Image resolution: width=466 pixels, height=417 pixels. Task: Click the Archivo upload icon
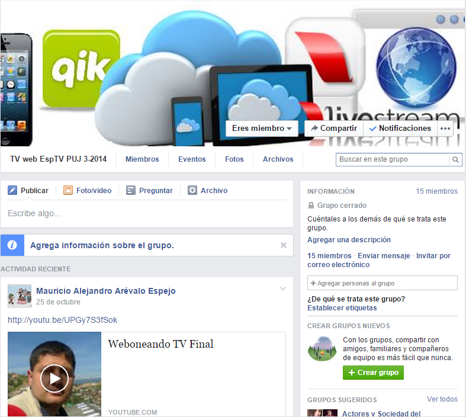[192, 190]
